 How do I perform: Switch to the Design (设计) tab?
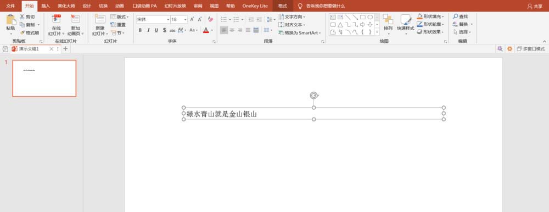pos(87,6)
